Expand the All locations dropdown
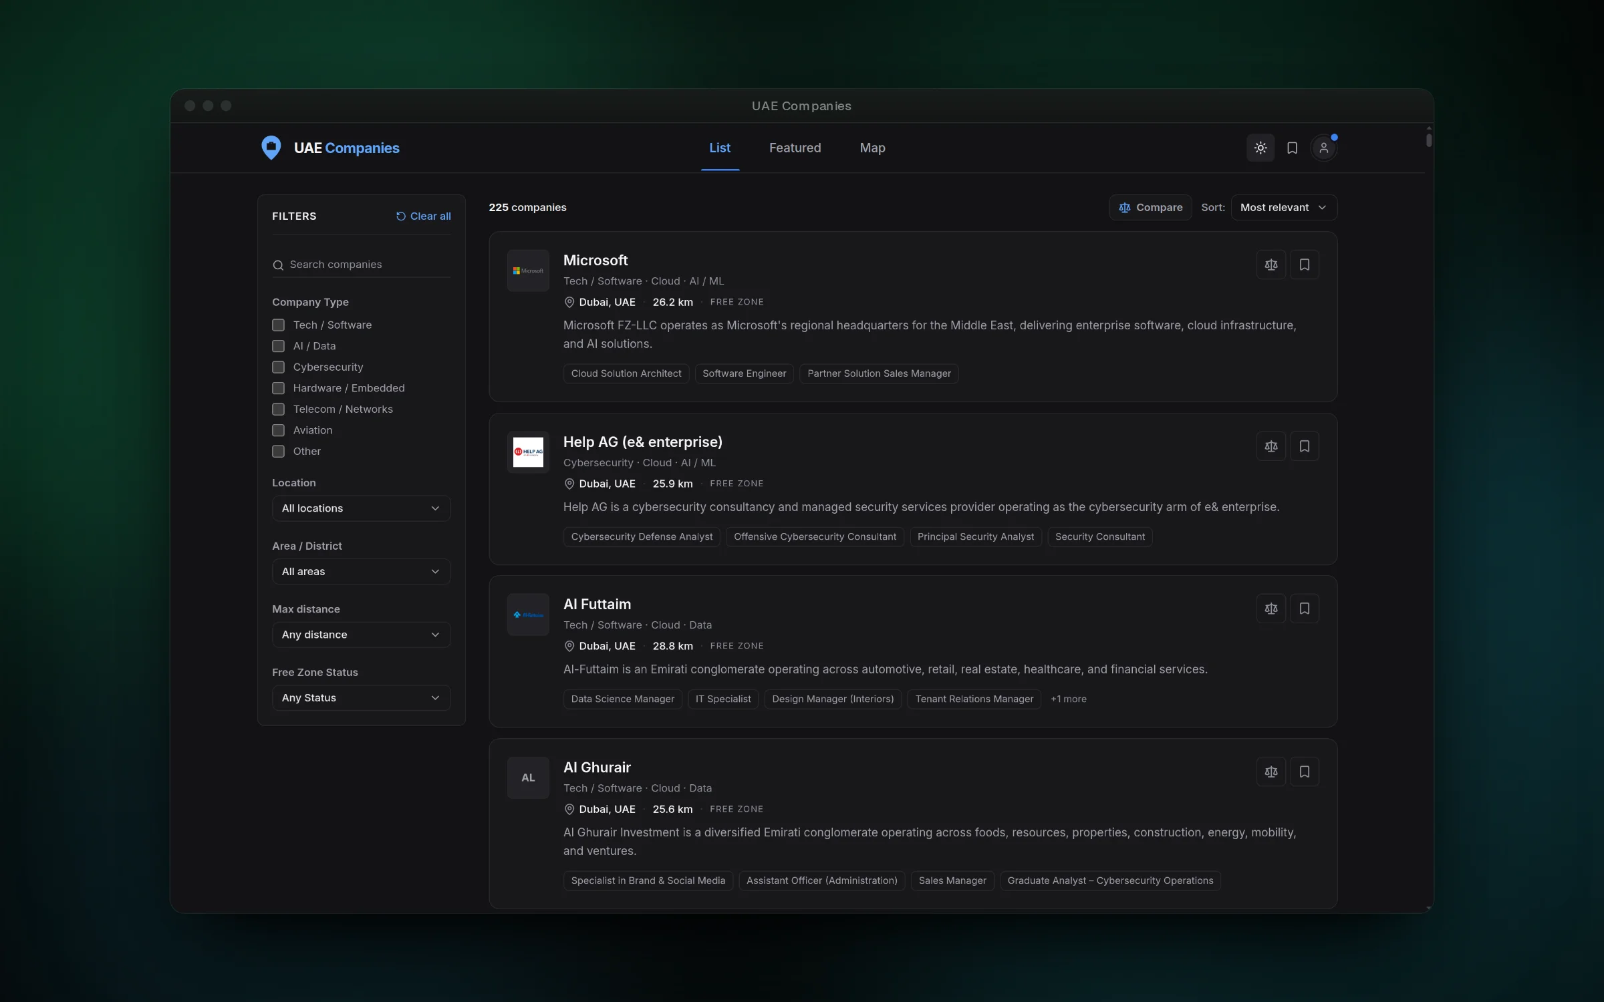Image resolution: width=1604 pixels, height=1002 pixels. [361, 508]
